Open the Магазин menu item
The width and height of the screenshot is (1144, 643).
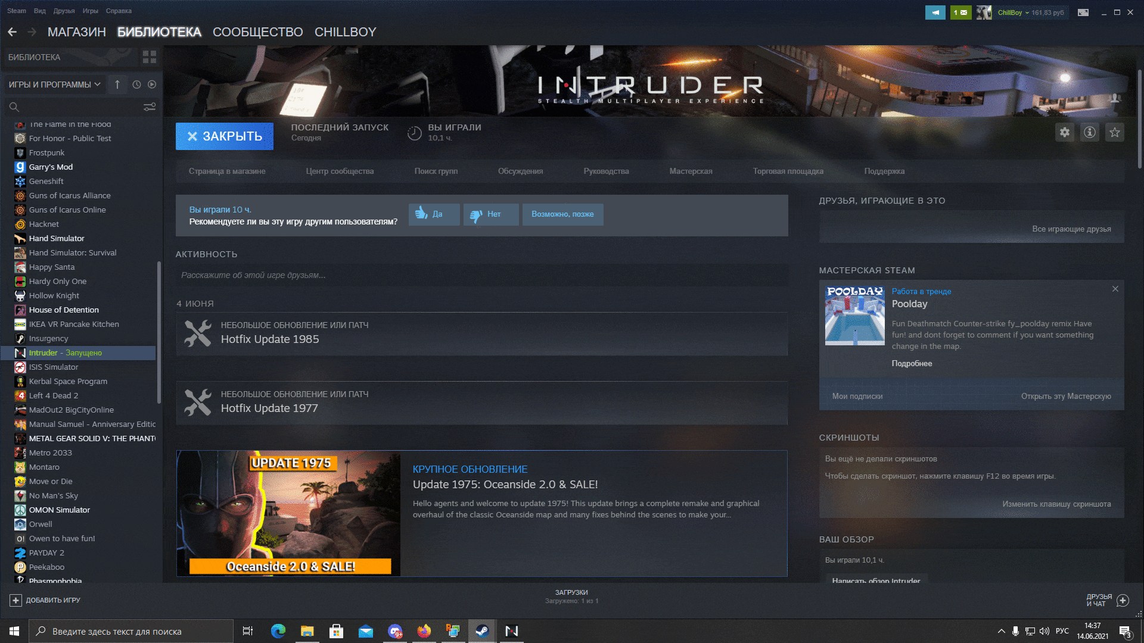tap(76, 32)
